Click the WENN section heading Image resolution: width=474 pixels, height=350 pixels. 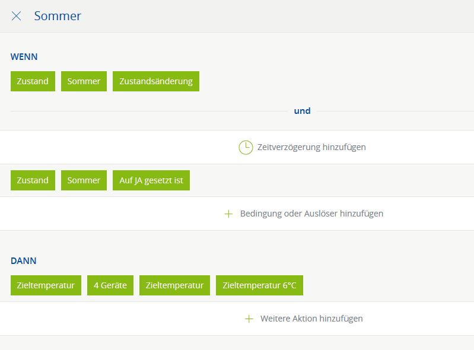[x=24, y=57]
